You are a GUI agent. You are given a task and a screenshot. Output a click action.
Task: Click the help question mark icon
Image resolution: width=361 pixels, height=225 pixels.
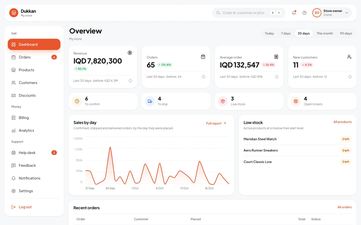coord(304,13)
